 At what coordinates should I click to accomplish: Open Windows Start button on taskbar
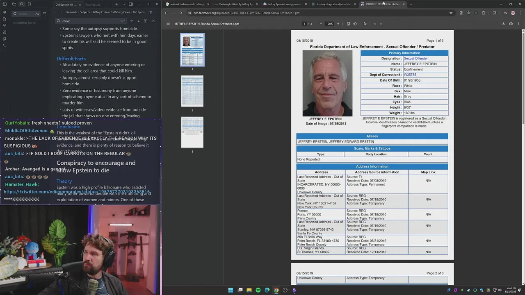(x=231, y=290)
